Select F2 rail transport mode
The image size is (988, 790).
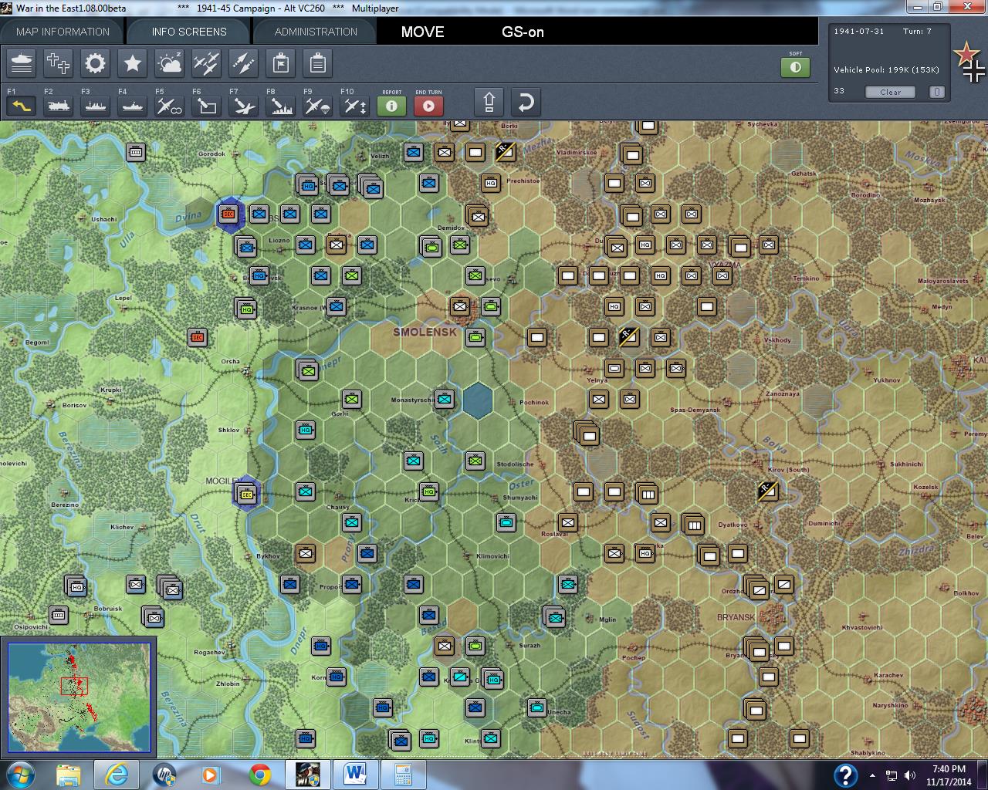pos(59,105)
